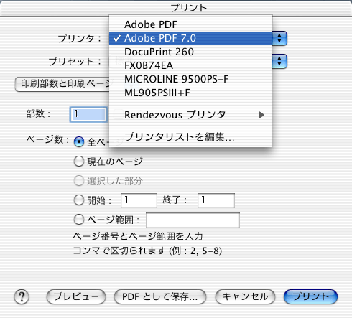This screenshot has height=318, width=352.
Task: Select the 全ページ radio button
Action: (79, 142)
